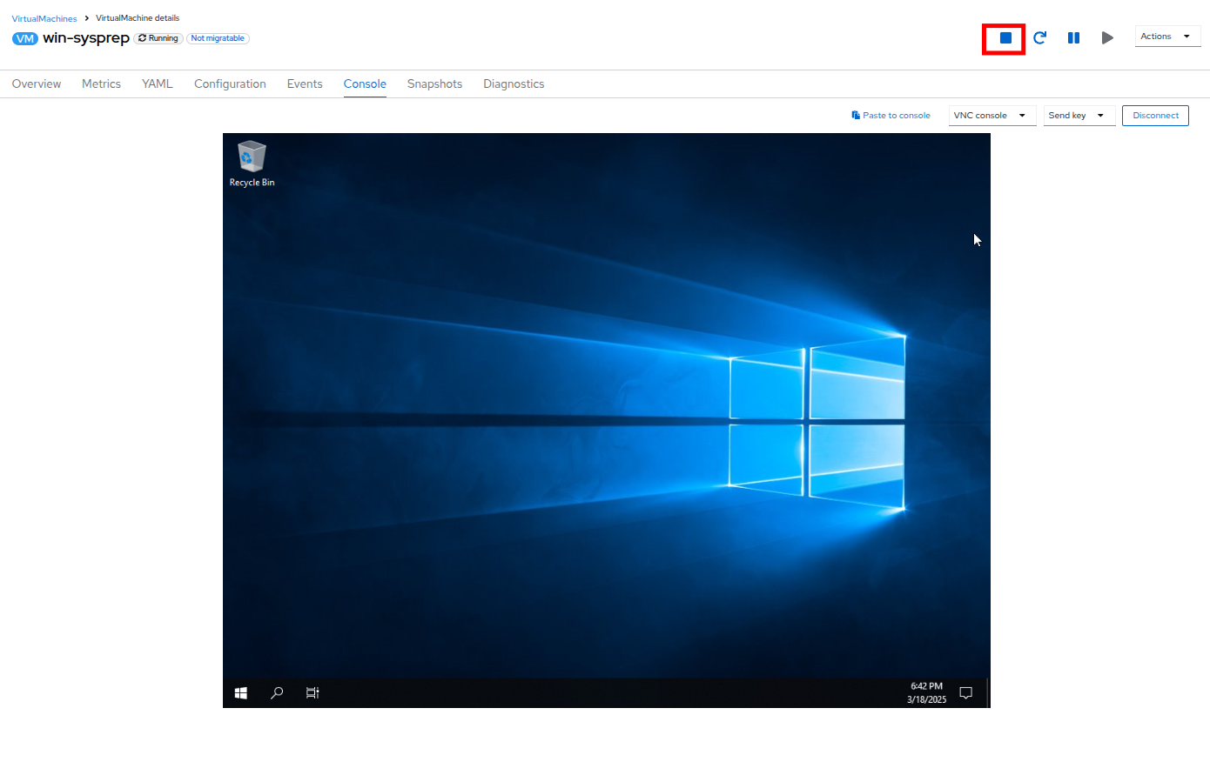Switch to the Snapshots tab
The width and height of the screenshot is (1210, 775).
point(434,84)
